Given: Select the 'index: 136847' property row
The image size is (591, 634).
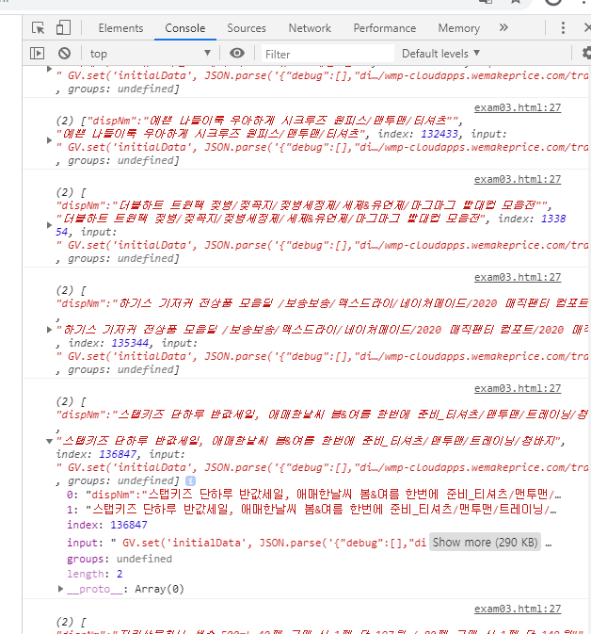Looking at the screenshot, I should (107, 525).
